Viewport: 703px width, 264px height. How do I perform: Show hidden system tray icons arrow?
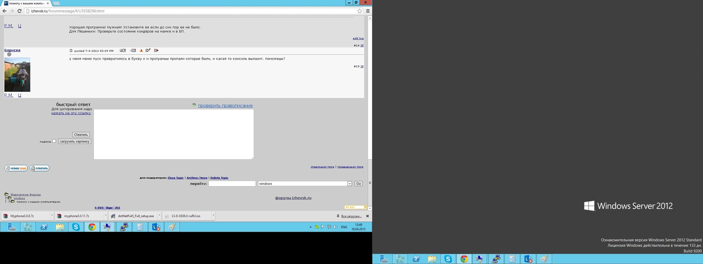(310, 227)
